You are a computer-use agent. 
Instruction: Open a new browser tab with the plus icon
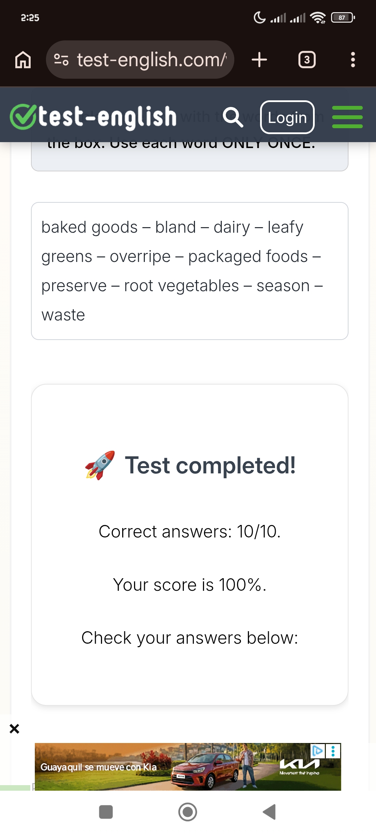(x=259, y=59)
